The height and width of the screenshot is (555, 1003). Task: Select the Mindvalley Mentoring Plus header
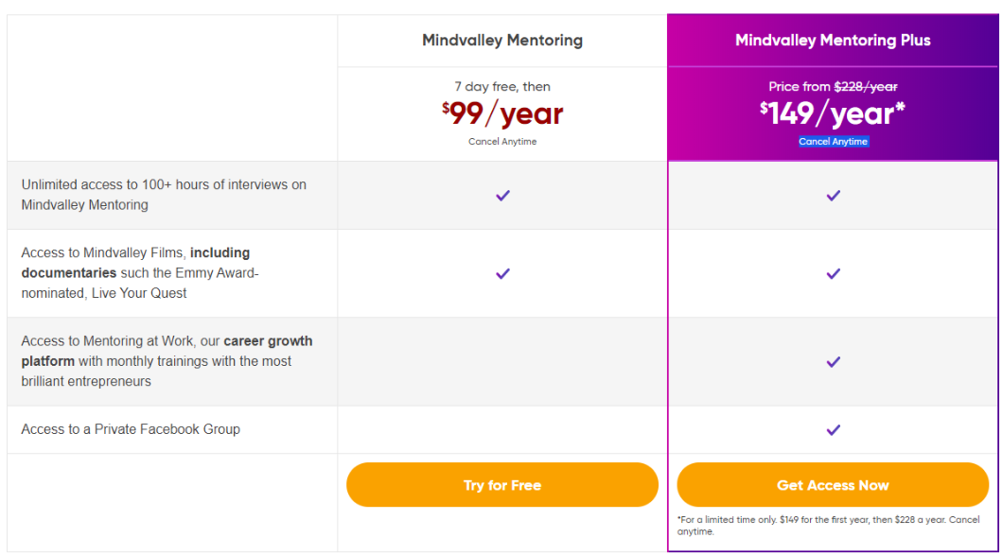[x=833, y=41]
